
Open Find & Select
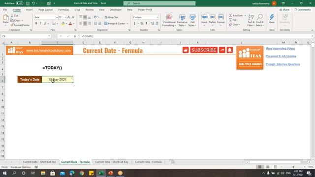[x=260, y=20]
